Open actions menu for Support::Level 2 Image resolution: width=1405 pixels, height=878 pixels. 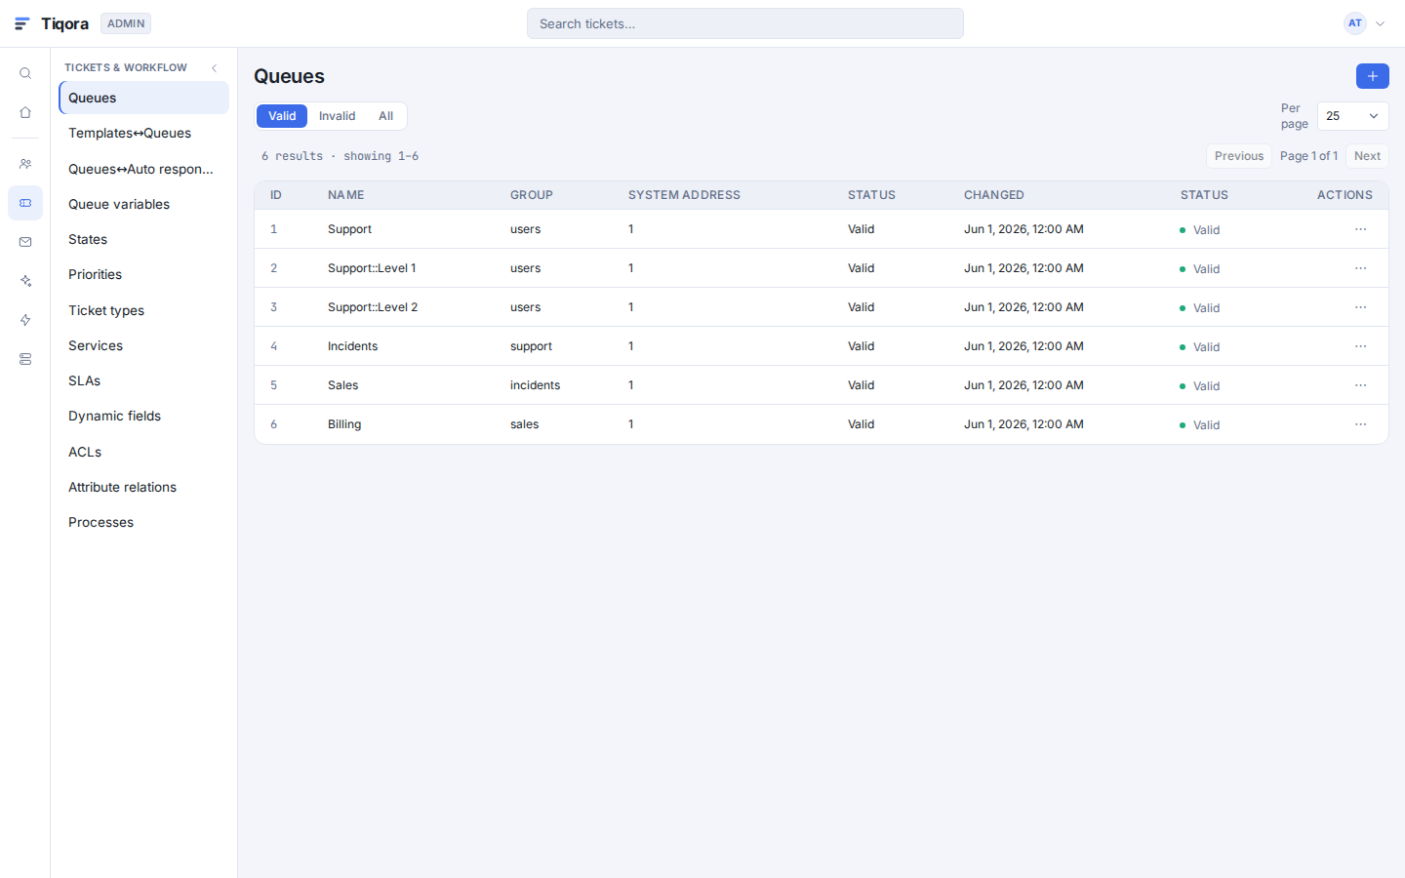click(x=1360, y=307)
